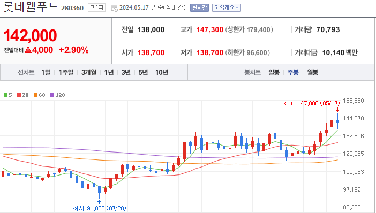Click the 2024.05.17 기준(장마감) date text

point(153,7)
